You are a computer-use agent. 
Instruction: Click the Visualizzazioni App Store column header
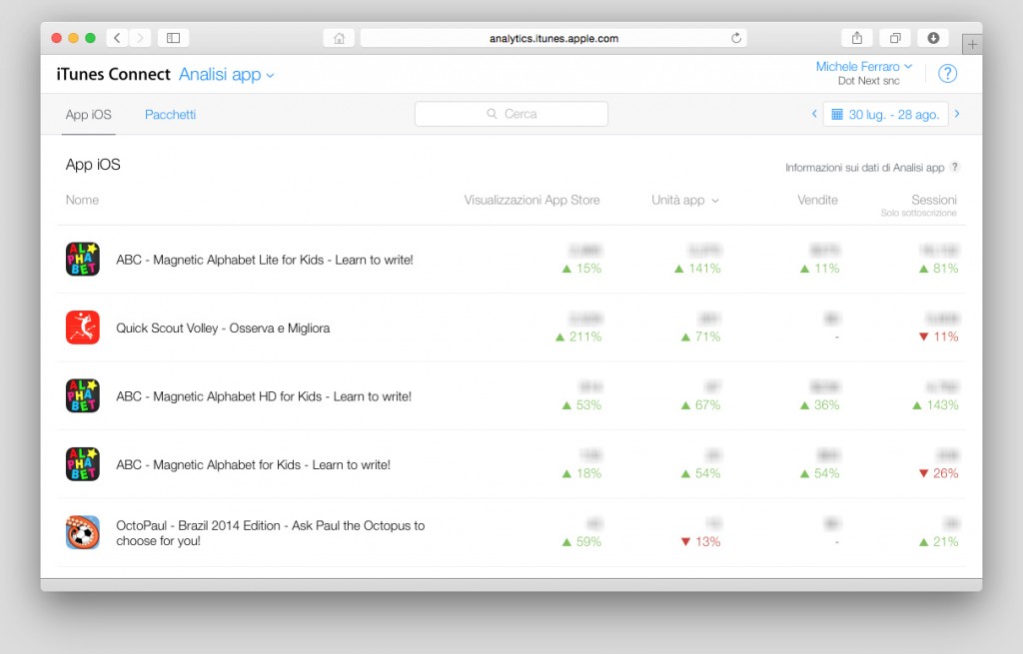[x=531, y=200]
